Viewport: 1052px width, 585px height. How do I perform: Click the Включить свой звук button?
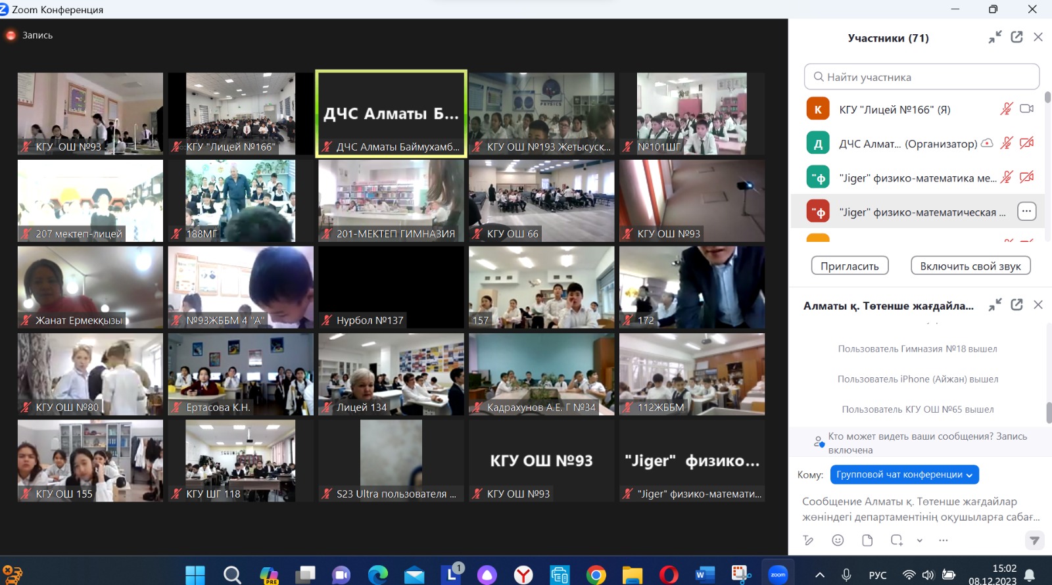[x=970, y=266]
